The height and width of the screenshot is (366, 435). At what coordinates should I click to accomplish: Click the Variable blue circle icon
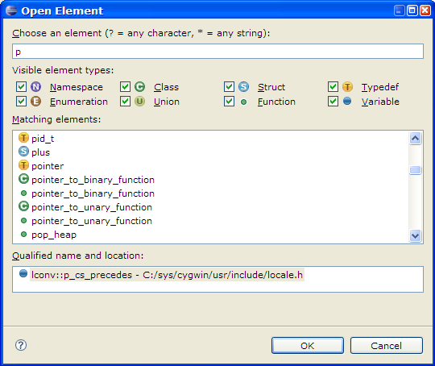click(347, 101)
